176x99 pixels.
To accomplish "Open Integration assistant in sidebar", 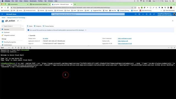I will pyautogui.click(x=9, y=35).
